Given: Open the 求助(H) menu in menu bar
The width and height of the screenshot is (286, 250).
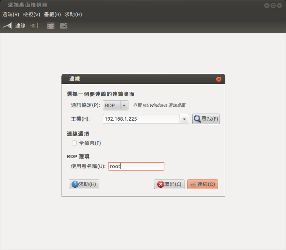Looking at the screenshot, I should pyautogui.click(x=73, y=14).
